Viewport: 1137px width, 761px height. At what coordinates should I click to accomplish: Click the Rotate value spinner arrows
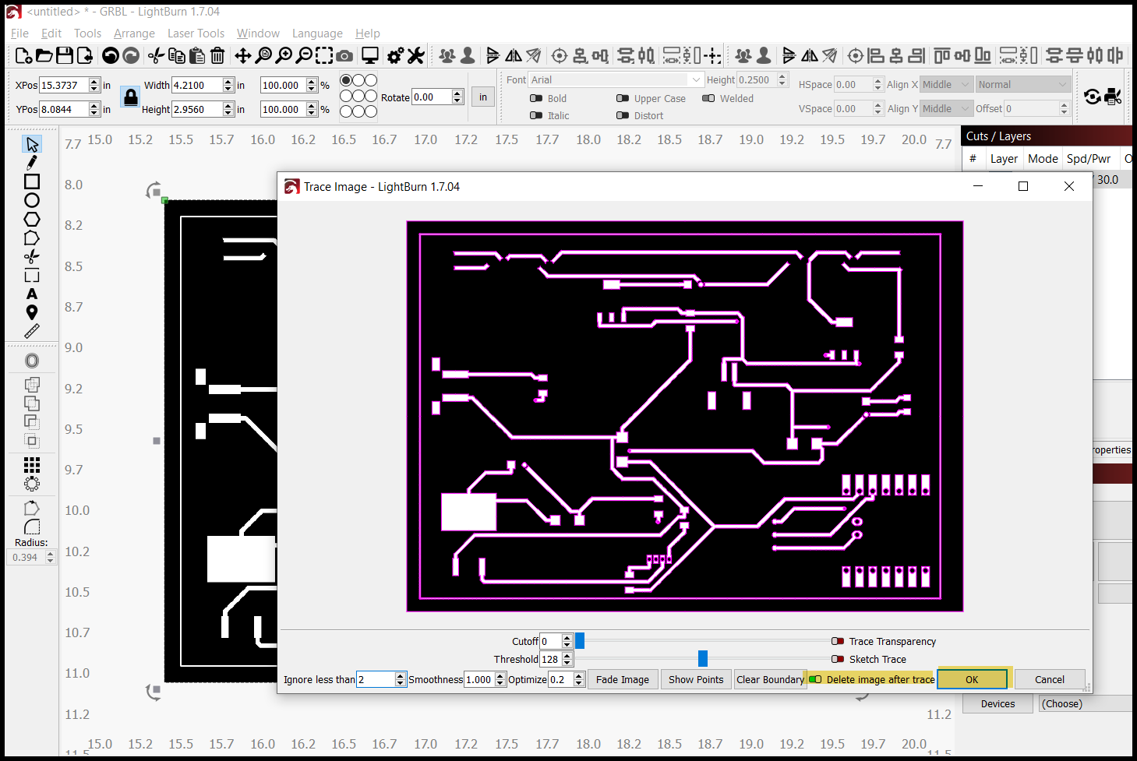(457, 97)
